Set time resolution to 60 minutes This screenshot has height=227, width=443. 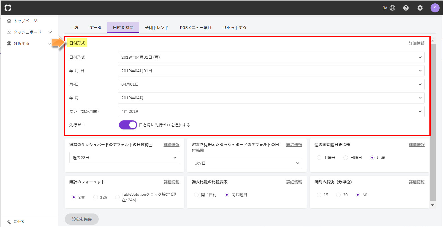358,195
